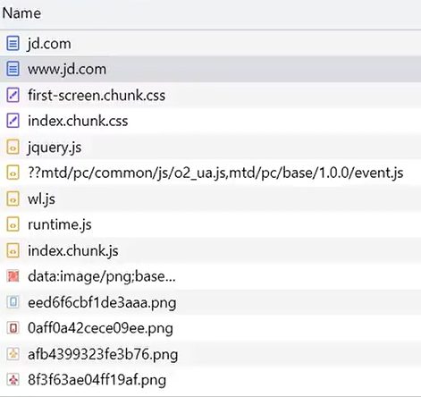
Task: Click the image thumbnail for data:image/png request
Action: tap(13, 276)
